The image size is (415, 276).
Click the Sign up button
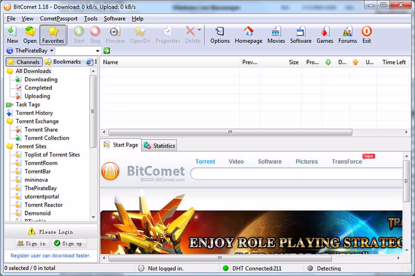68,243
